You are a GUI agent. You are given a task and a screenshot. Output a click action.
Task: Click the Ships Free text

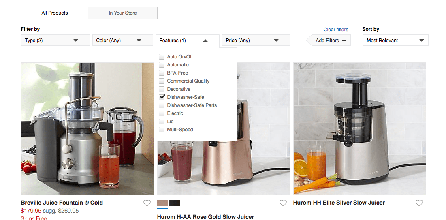click(34, 218)
